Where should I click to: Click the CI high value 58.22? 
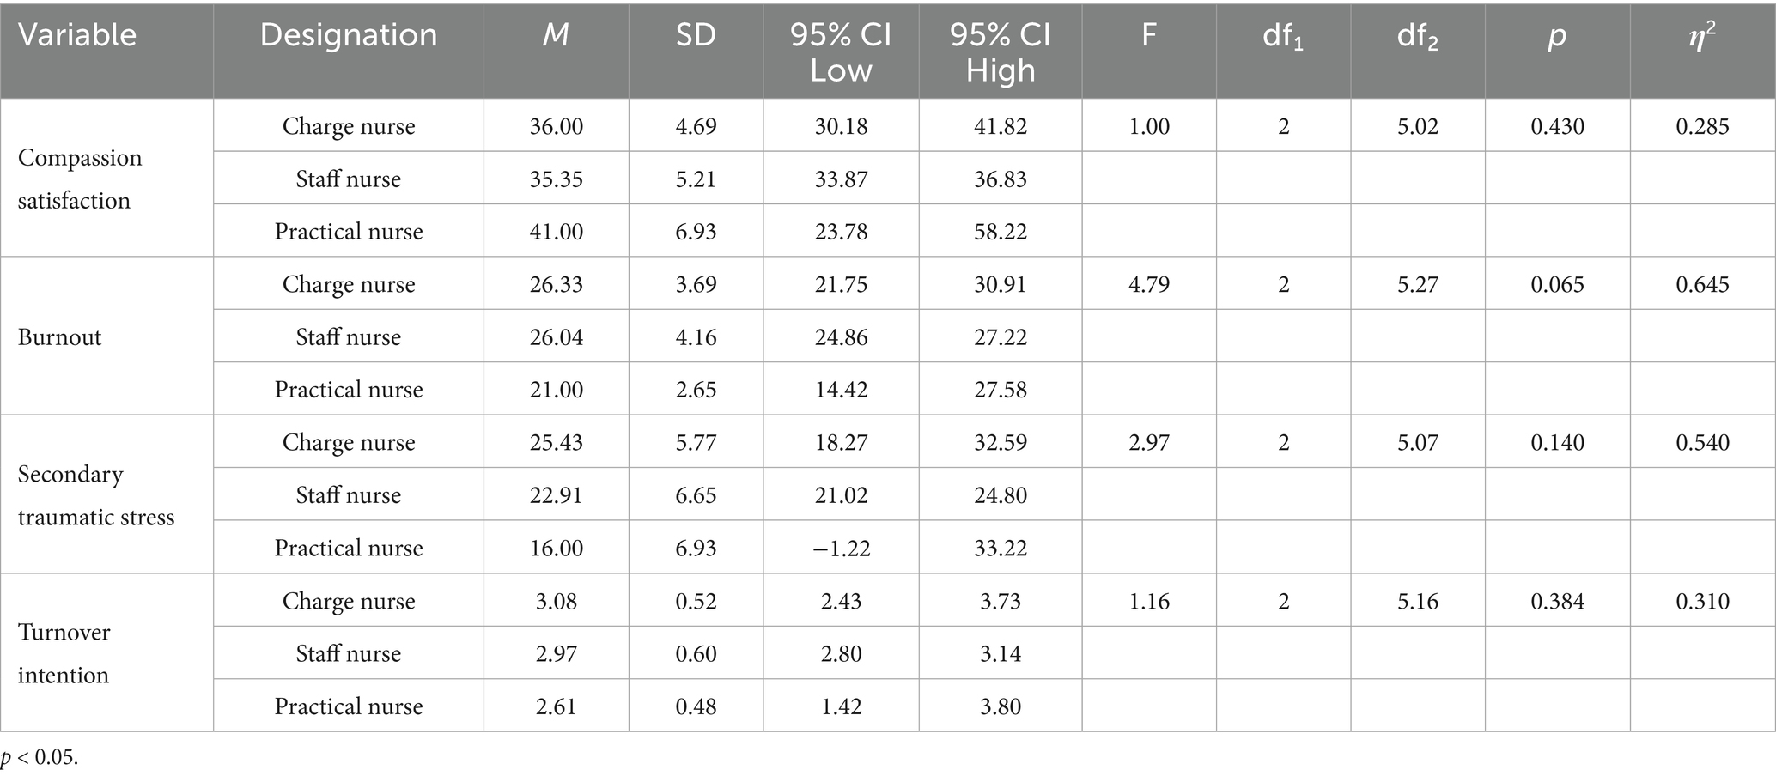1001,231
